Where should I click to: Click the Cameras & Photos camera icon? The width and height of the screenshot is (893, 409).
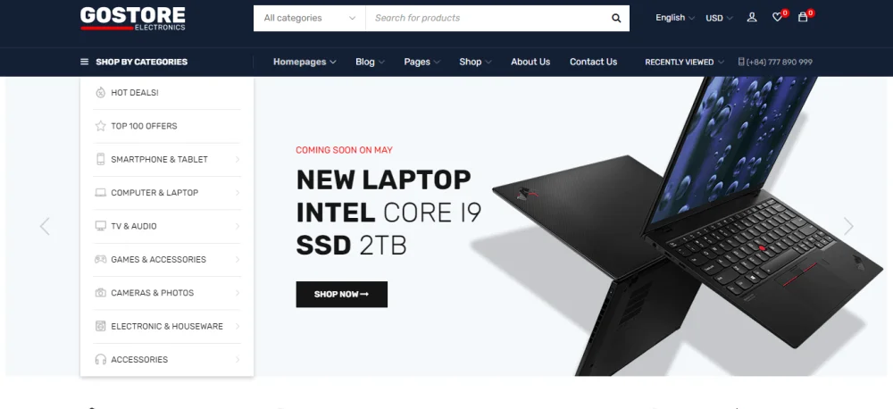click(101, 293)
